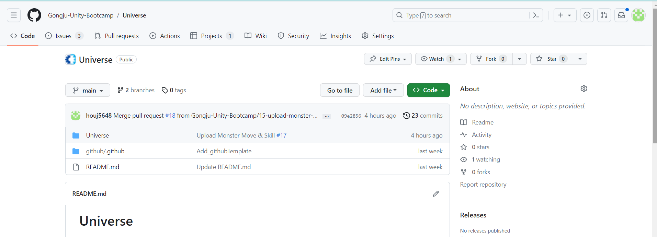Focus the Type / to search field
This screenshot has width=657, height=237.
[460, 15]
